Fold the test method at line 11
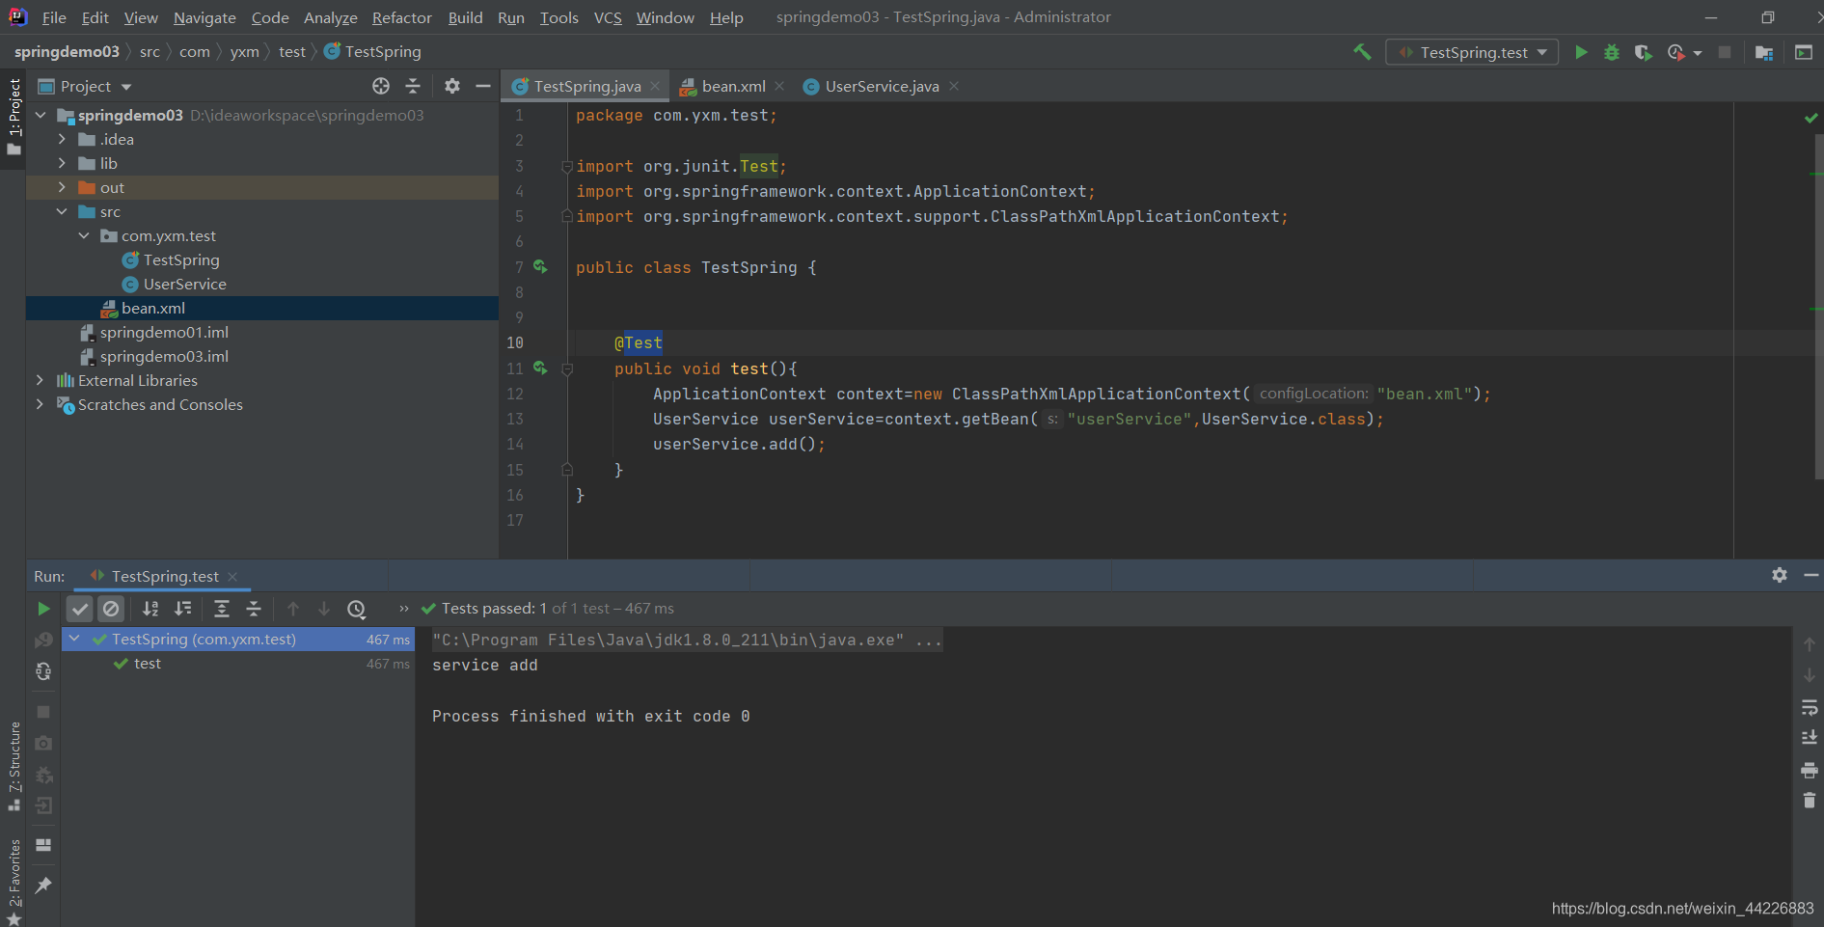Screen dimensions: 1824x927 pyautogui.click(x=567, y=368)
